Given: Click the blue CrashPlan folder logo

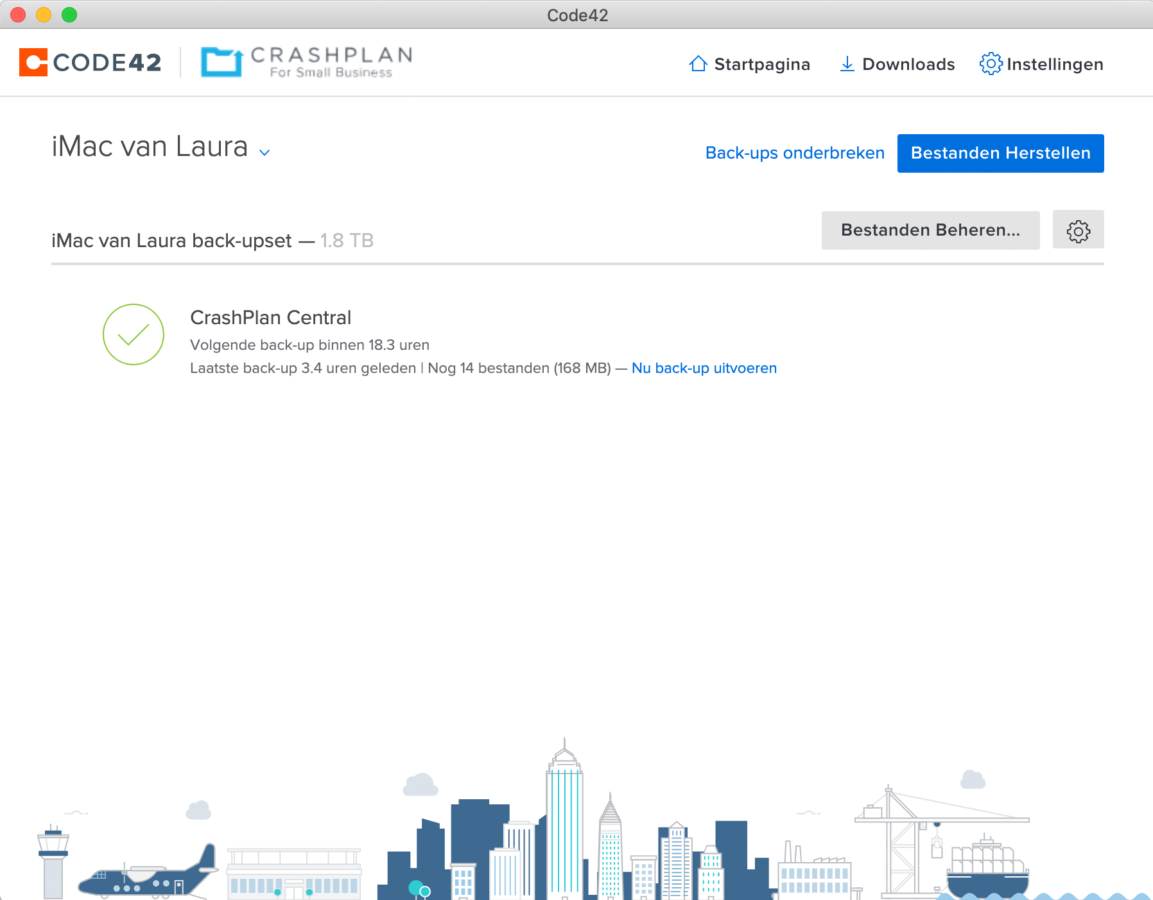Looking at the screenshot, I should 221,62.
